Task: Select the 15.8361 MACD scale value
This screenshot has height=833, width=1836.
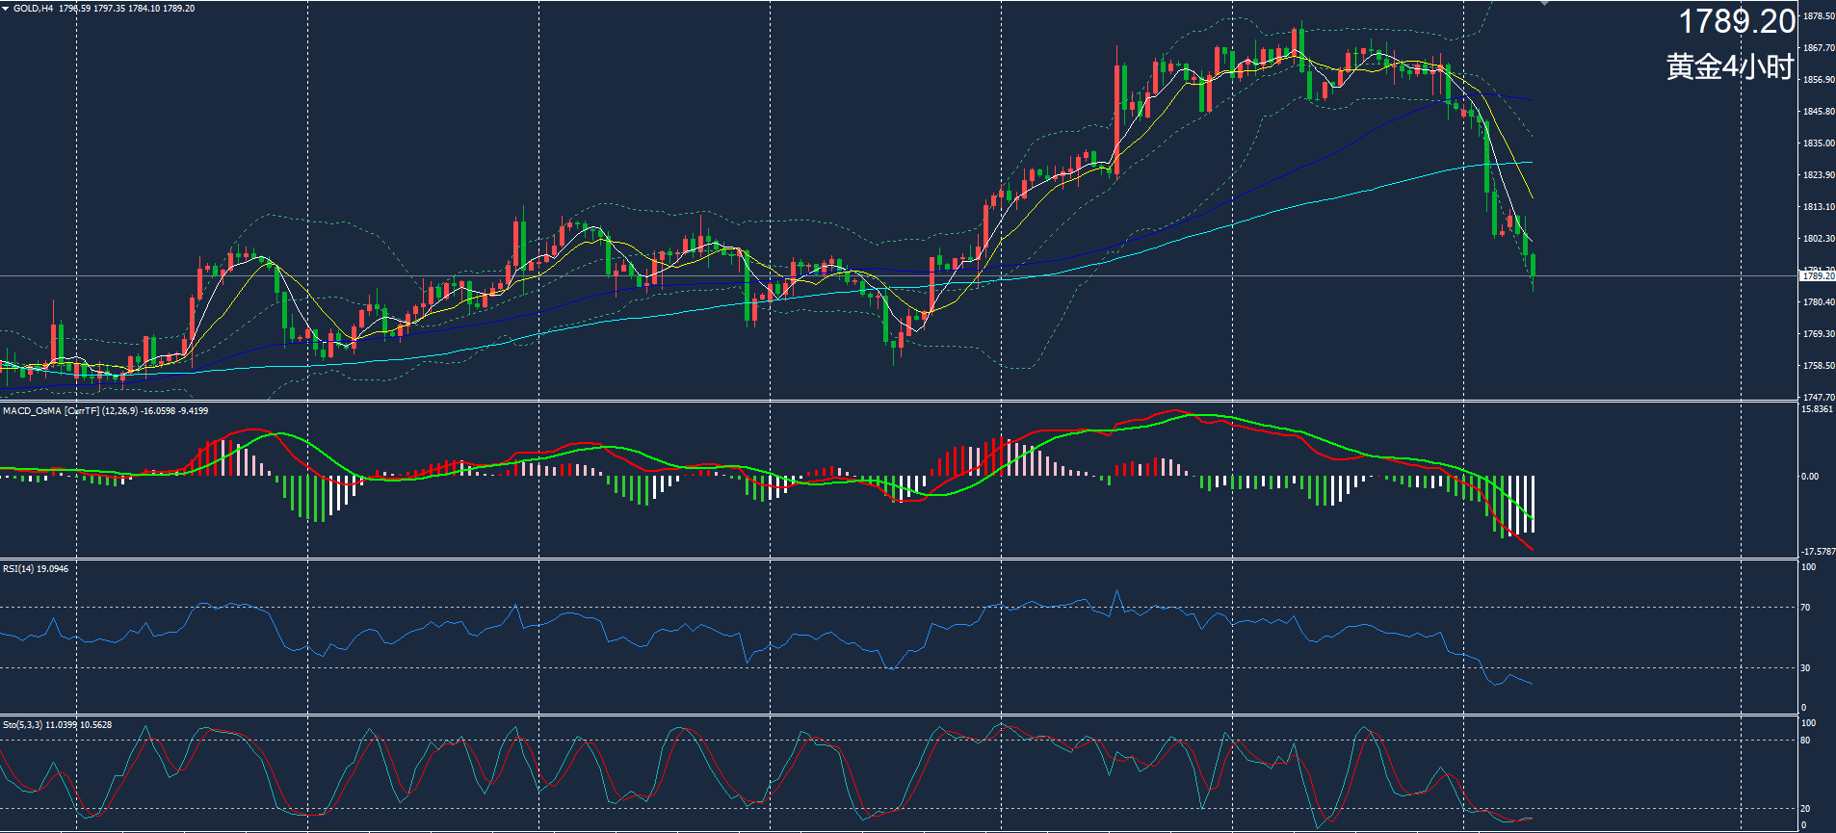Action: 1817,409
